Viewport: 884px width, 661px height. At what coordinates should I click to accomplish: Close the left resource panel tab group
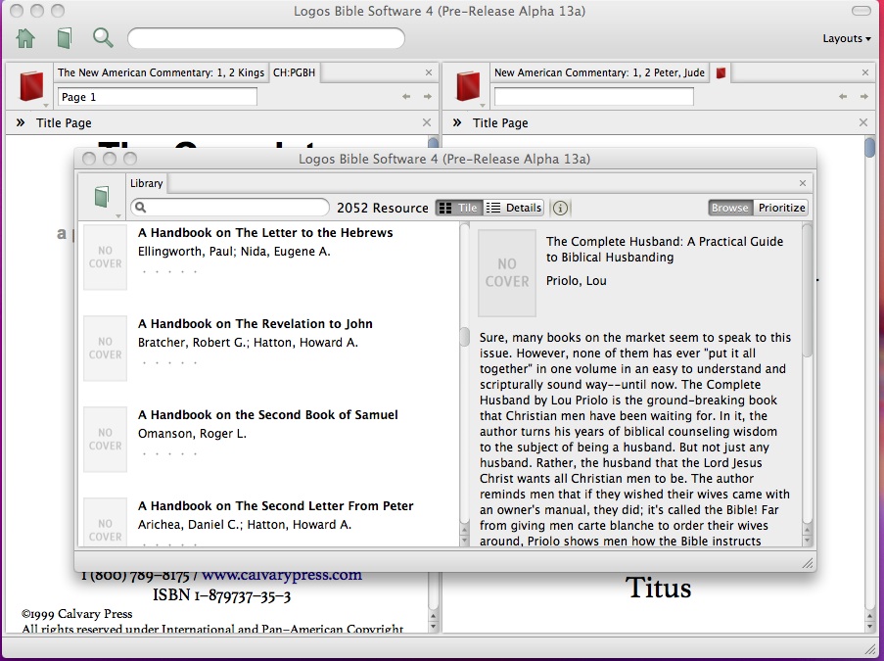tap(429, 72)
